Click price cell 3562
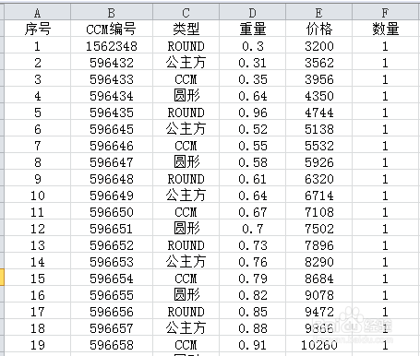420x356 pixels. click(318, 62)
